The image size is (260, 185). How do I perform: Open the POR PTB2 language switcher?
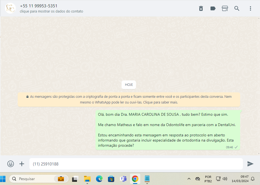pos(208,179)
